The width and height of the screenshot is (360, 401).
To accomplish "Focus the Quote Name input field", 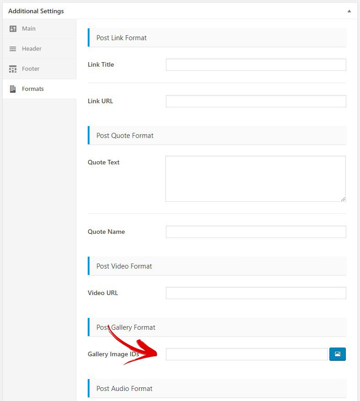I will (256, 232).
